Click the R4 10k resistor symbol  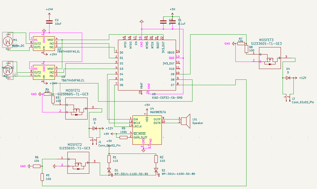47,94
